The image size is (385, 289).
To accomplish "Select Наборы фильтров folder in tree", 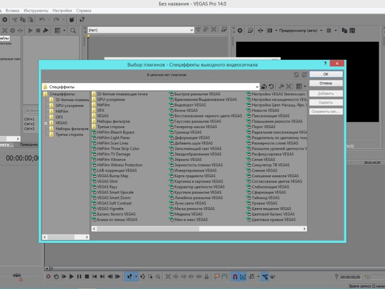I will [x=72, y=129].
